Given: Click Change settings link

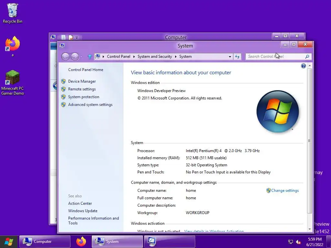Looking at the screenshot, I should tap(285, 191).
